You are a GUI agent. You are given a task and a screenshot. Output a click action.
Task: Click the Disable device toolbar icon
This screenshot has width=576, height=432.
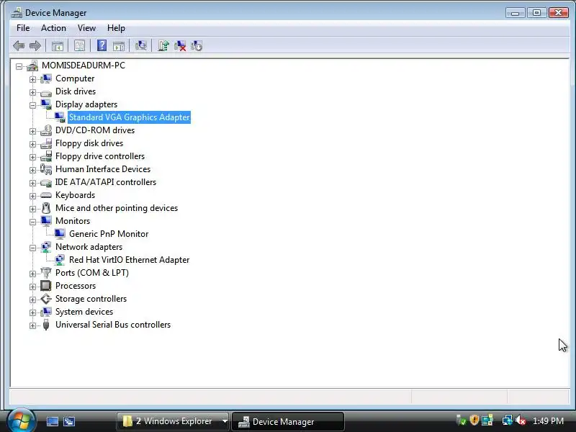pyautogui.click(x=197, y=46)
